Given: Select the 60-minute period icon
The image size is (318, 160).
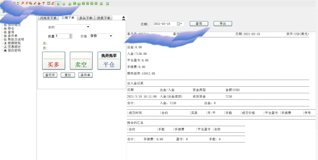Looking at the screenshot, I should coord(96,3).
